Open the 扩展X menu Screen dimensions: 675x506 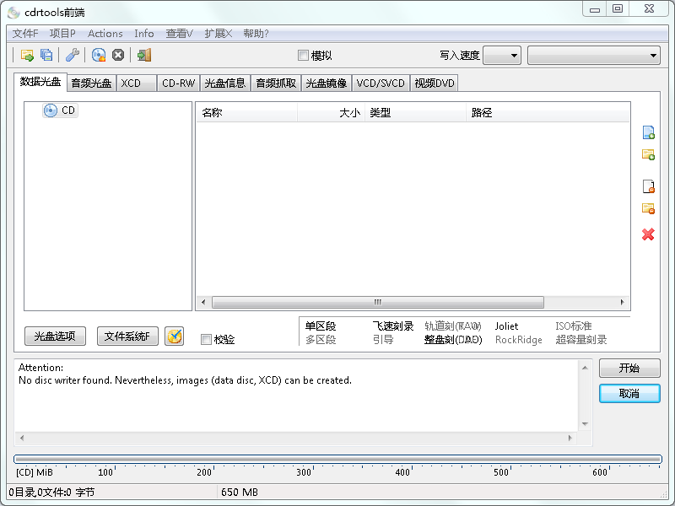click(217, 34)
